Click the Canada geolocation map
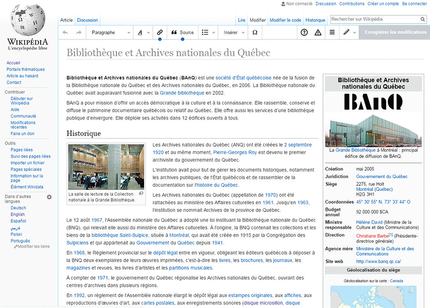This screenshot has width=430, height=308. click(373, 297)
